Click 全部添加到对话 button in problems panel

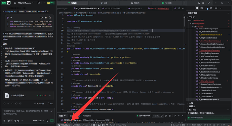tap(143, 116)
